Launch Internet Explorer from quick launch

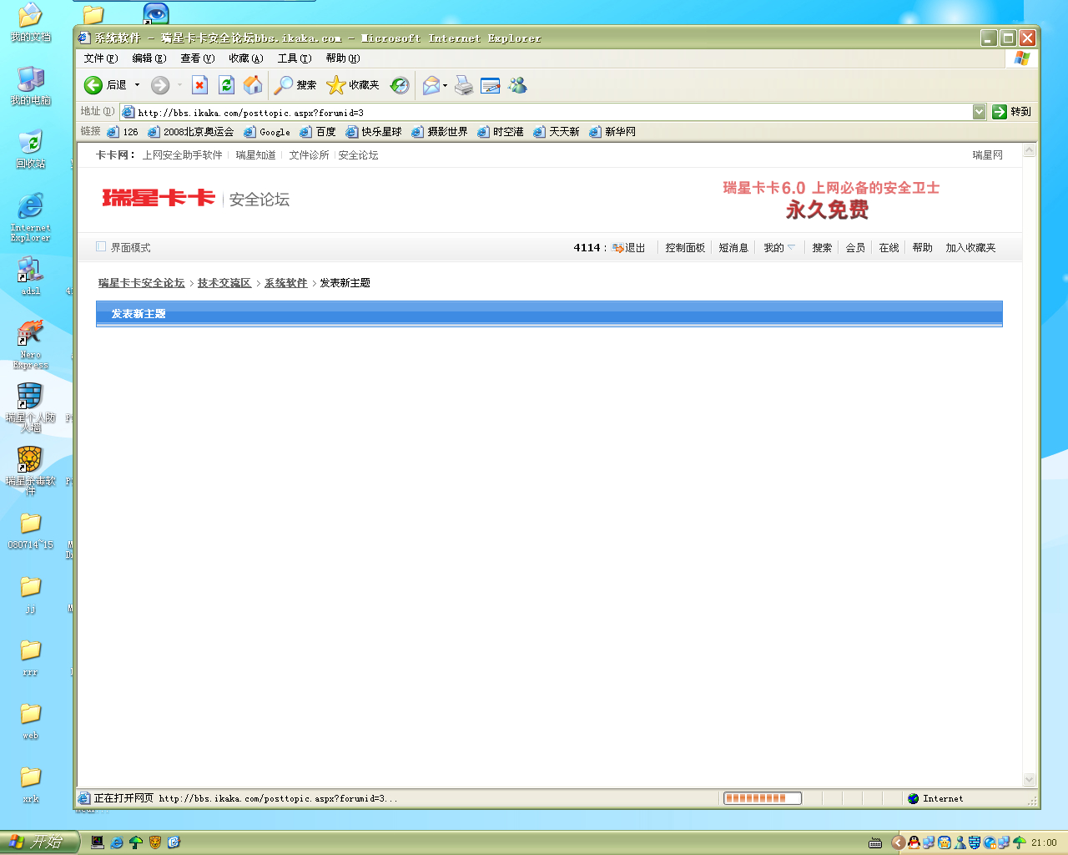117,842
